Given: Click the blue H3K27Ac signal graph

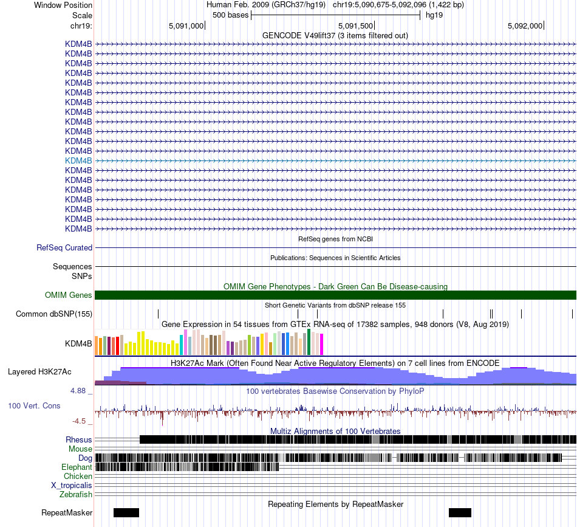Looking at the screenshot, I should (335, 376).
